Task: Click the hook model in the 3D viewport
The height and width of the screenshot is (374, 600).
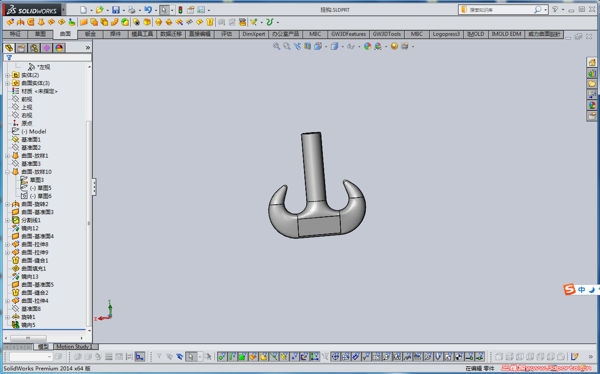Action: (317, 185)
